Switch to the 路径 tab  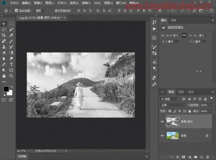coord(191,92)
